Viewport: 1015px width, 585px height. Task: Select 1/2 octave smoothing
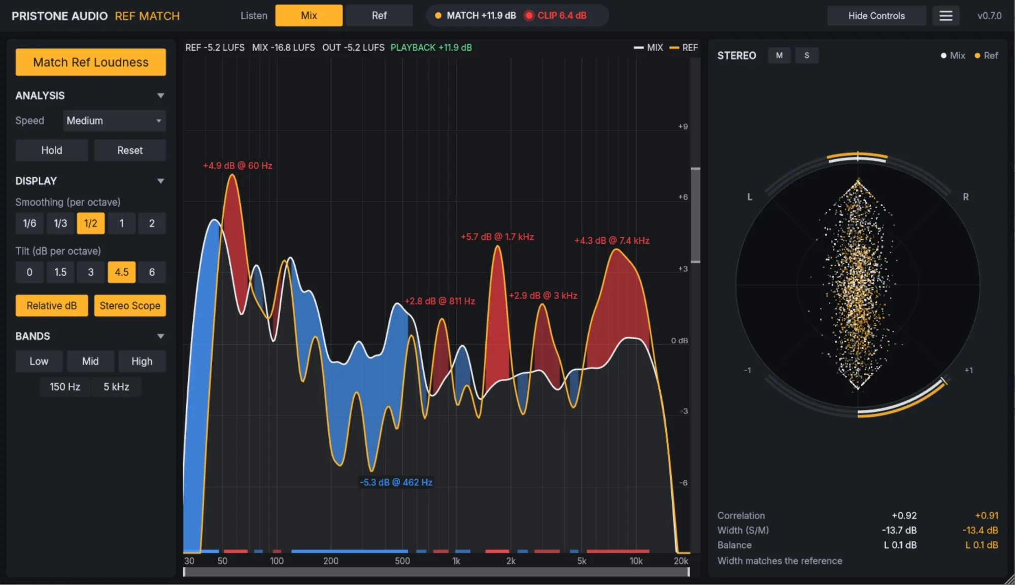[91, 223]
